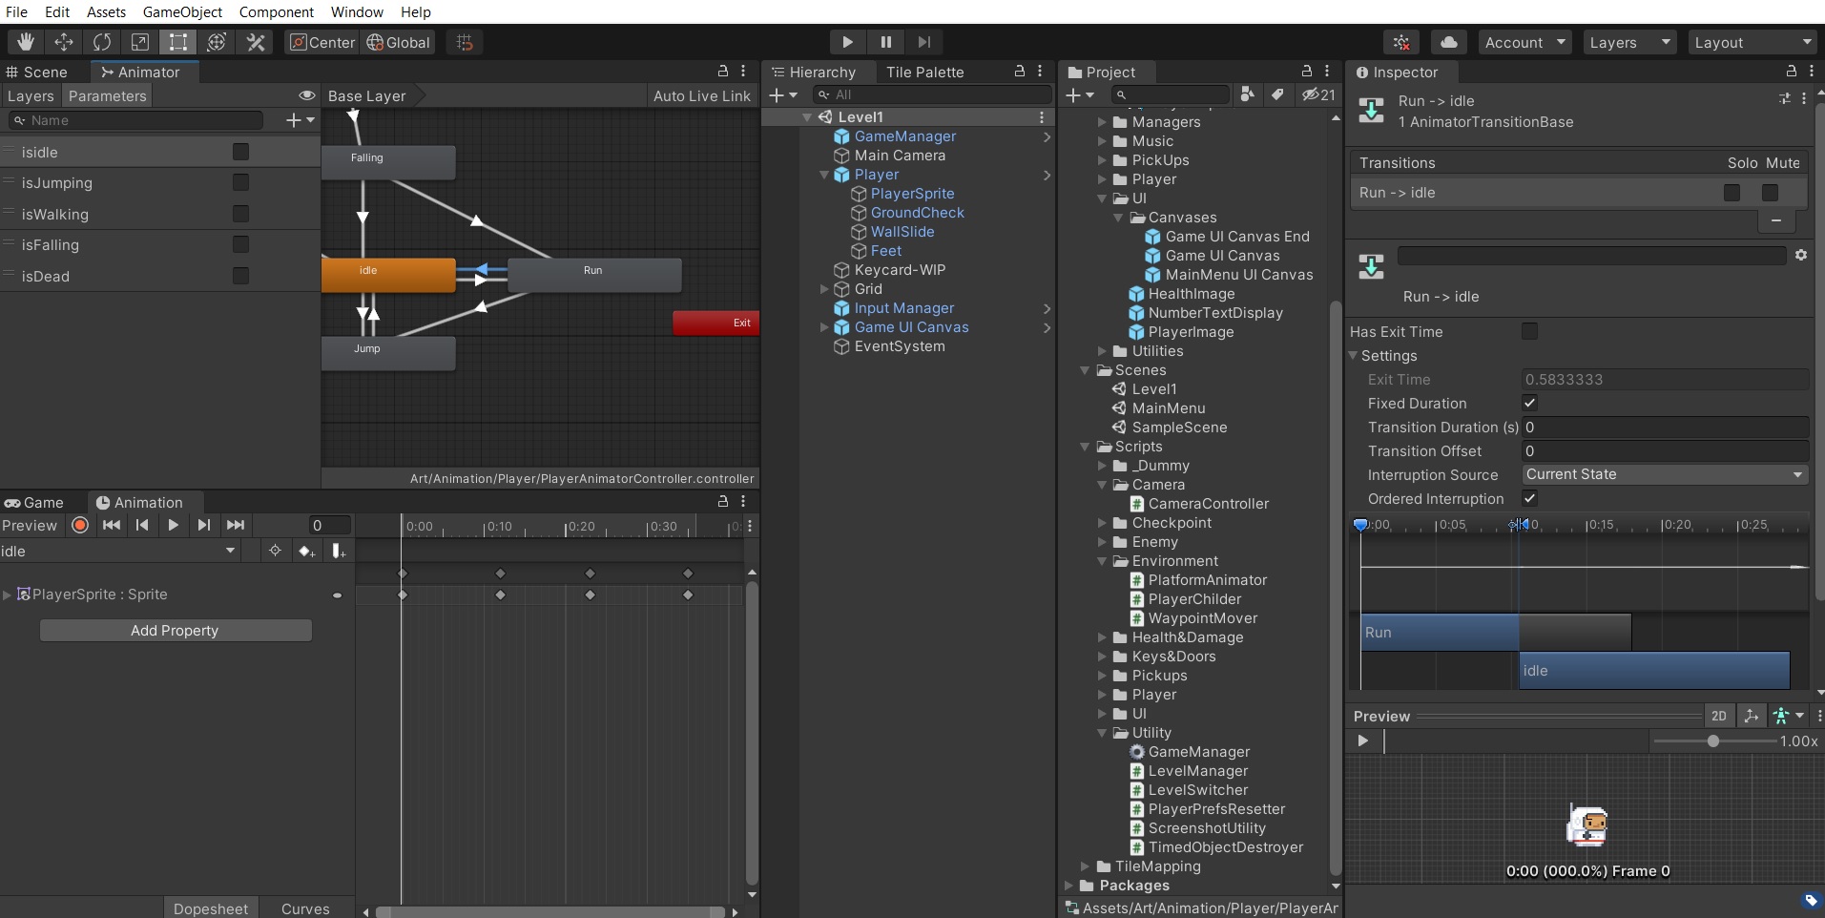
Task: Toggle grid snapping icon
Action: [x=465, y=42]
